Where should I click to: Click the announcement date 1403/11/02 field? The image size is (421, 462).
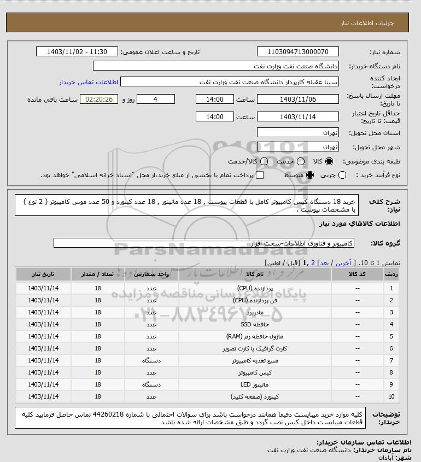coord(77,51)
